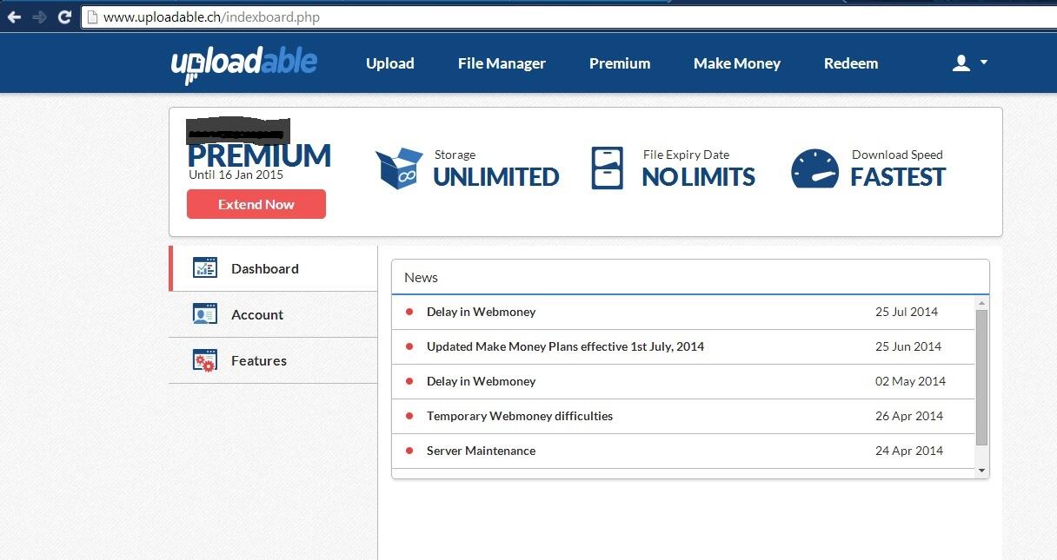Click the Storage box icon
Screen dimensions: 1057x560
[399, 168]
